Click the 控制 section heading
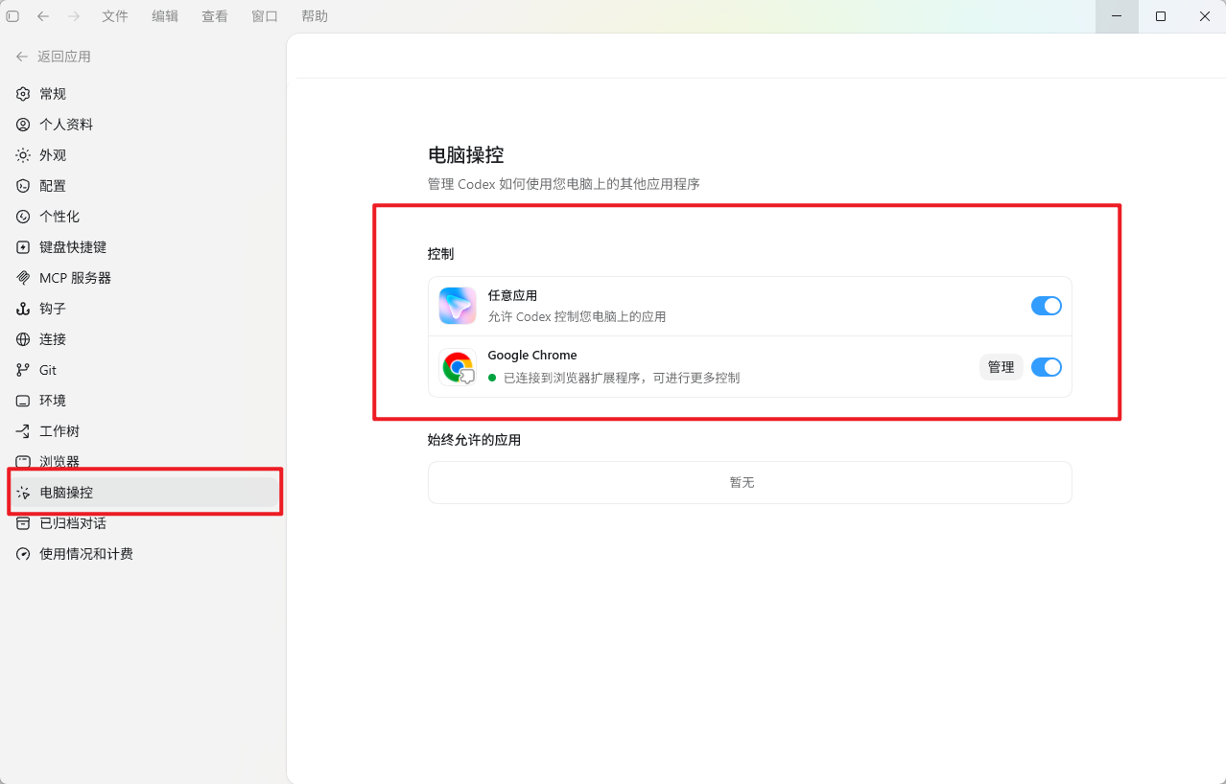 pyautogui.click(x=440, y=254)
